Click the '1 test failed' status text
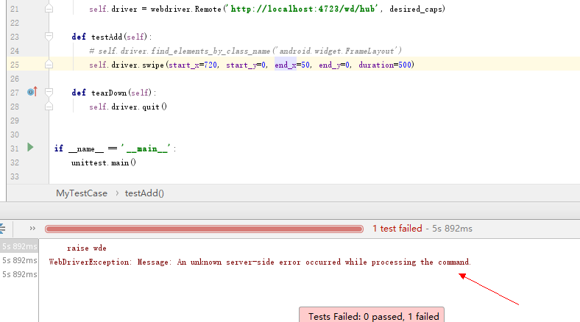The image size is (580, 322). click(x=397, y=229)
